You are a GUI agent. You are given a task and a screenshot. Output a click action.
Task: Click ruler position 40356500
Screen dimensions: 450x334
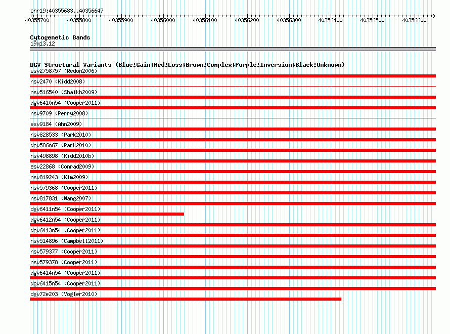[x=372, y=20]
